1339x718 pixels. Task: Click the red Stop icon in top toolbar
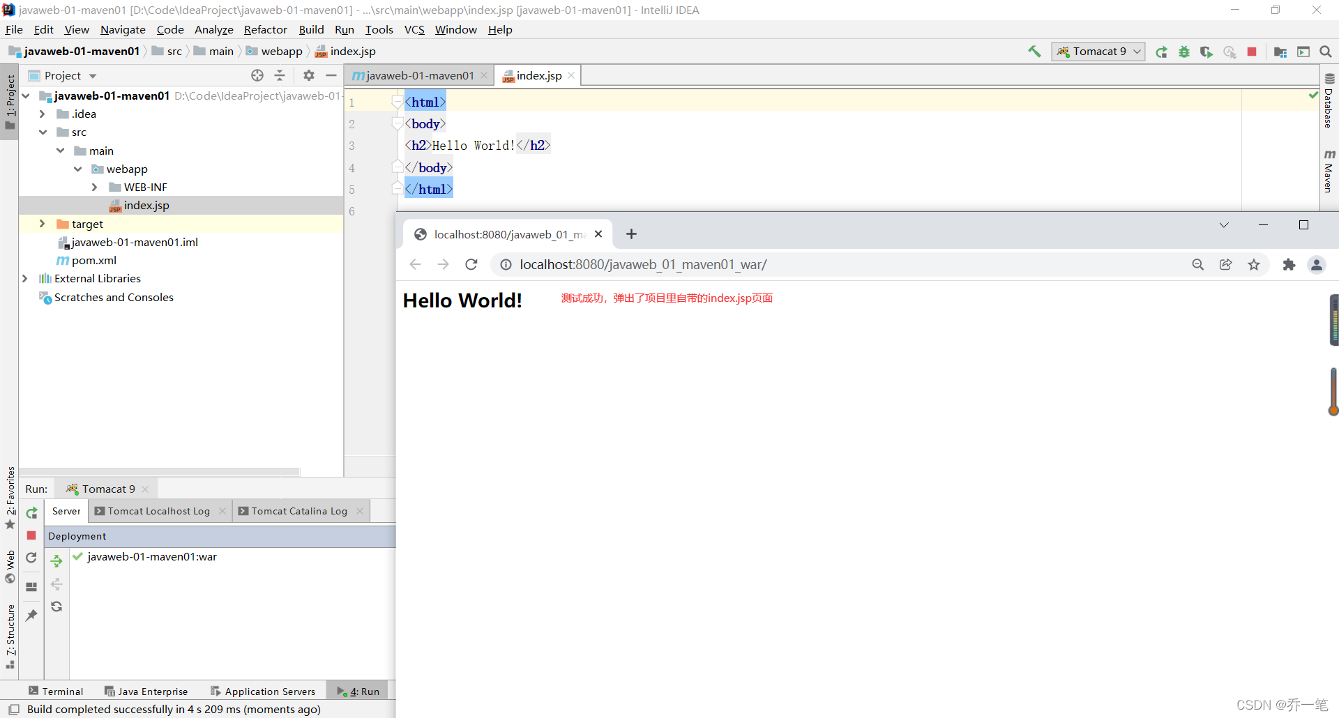click(x=1252, y=52)
